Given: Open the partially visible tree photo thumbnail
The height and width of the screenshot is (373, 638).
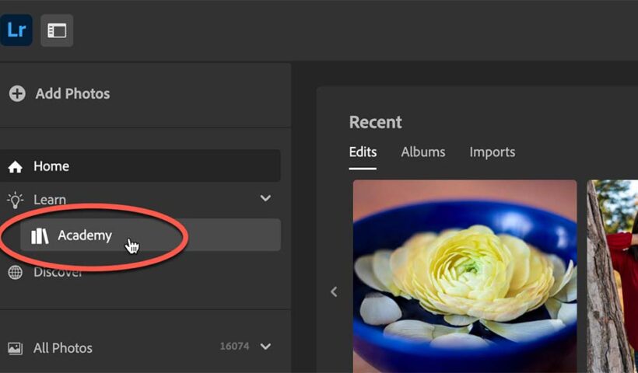Looking at the screenshot, I should (x=612, y=276).
